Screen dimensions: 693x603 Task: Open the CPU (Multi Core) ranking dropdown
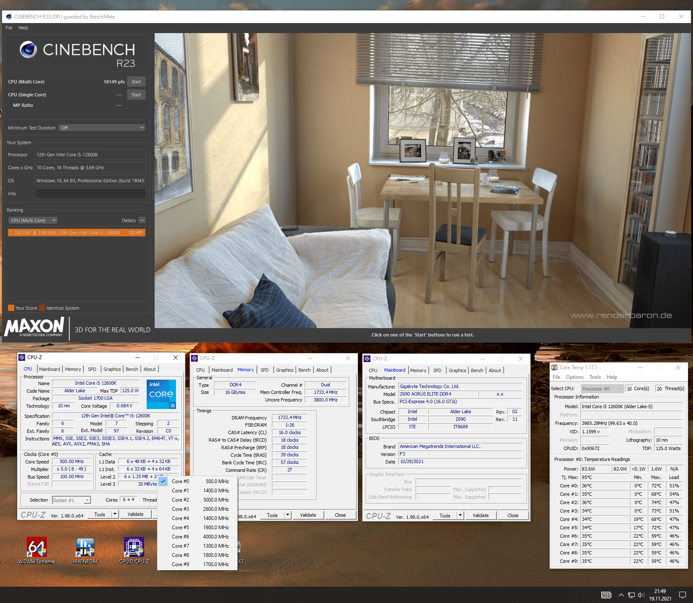pos(33,220)
